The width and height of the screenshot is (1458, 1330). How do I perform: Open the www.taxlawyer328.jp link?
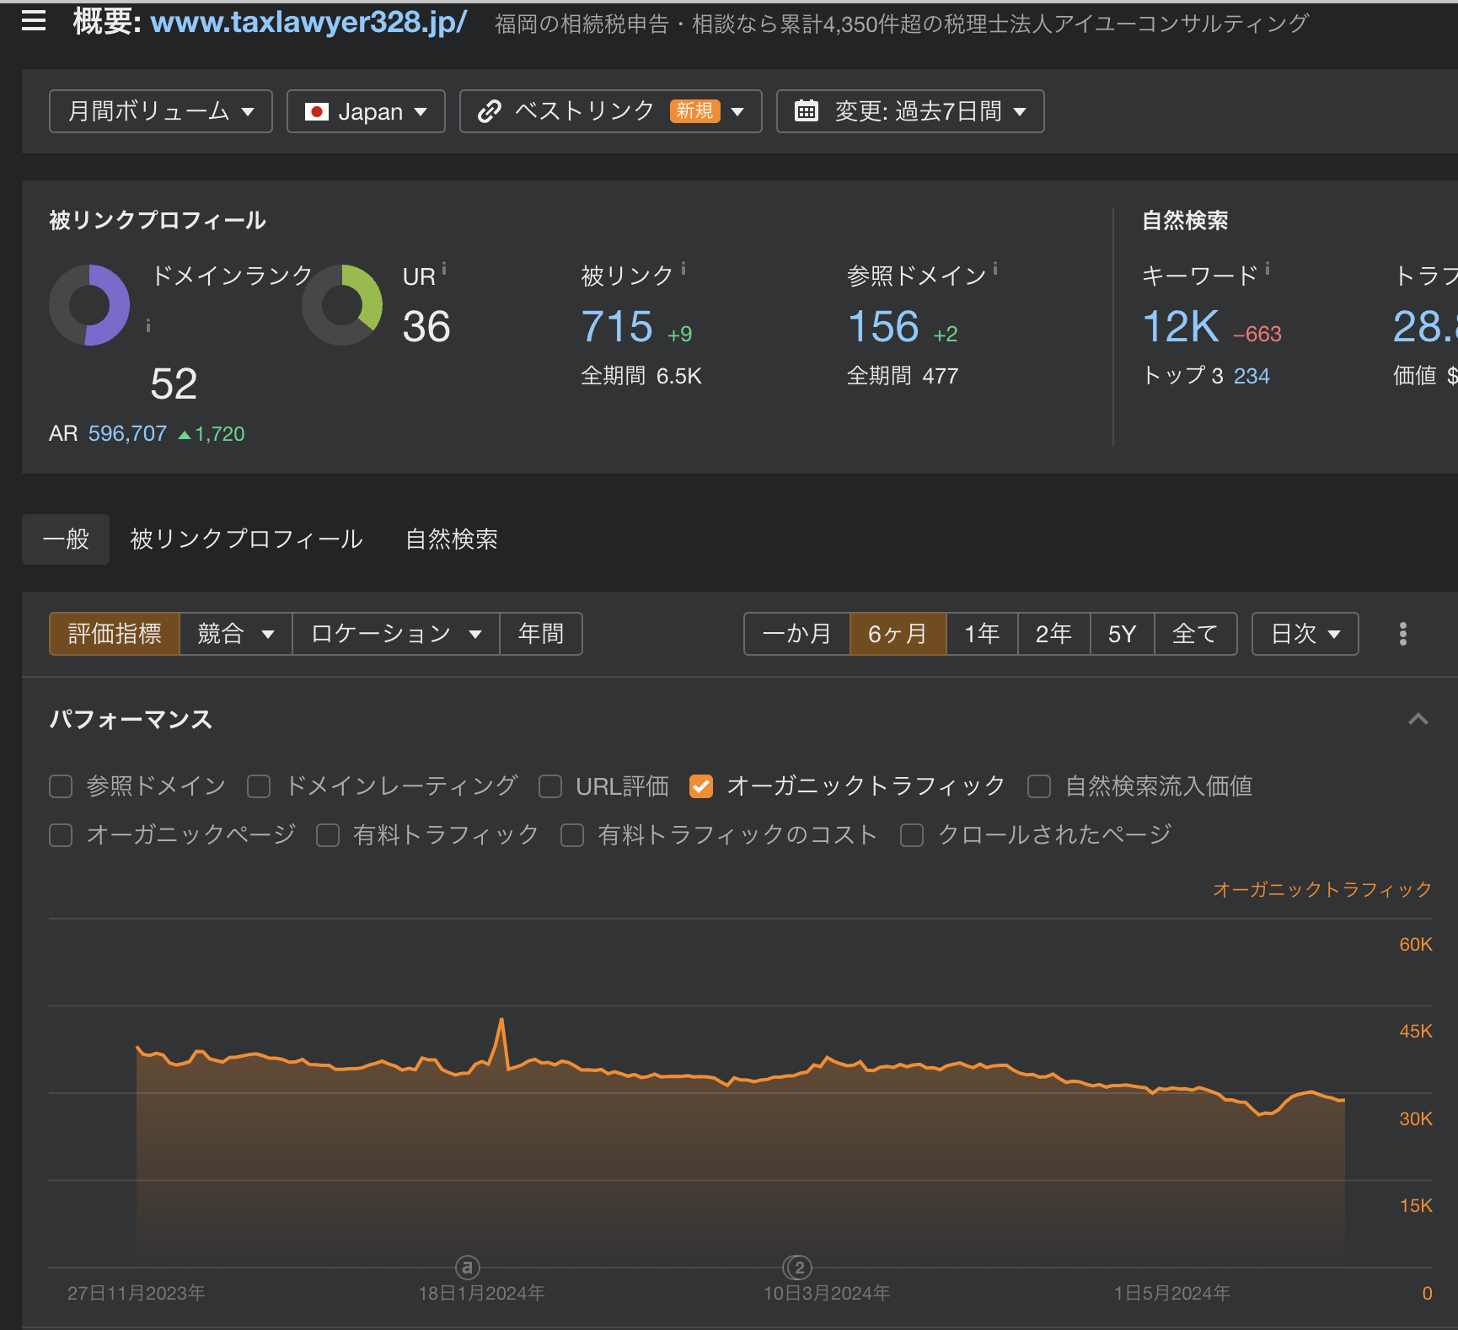[308, 22]
